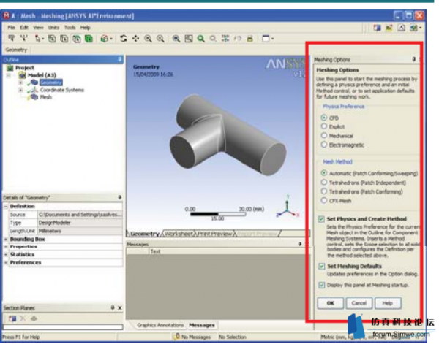Expand the Geometry tree node
The image size is (439, 344).
(20, 83)
